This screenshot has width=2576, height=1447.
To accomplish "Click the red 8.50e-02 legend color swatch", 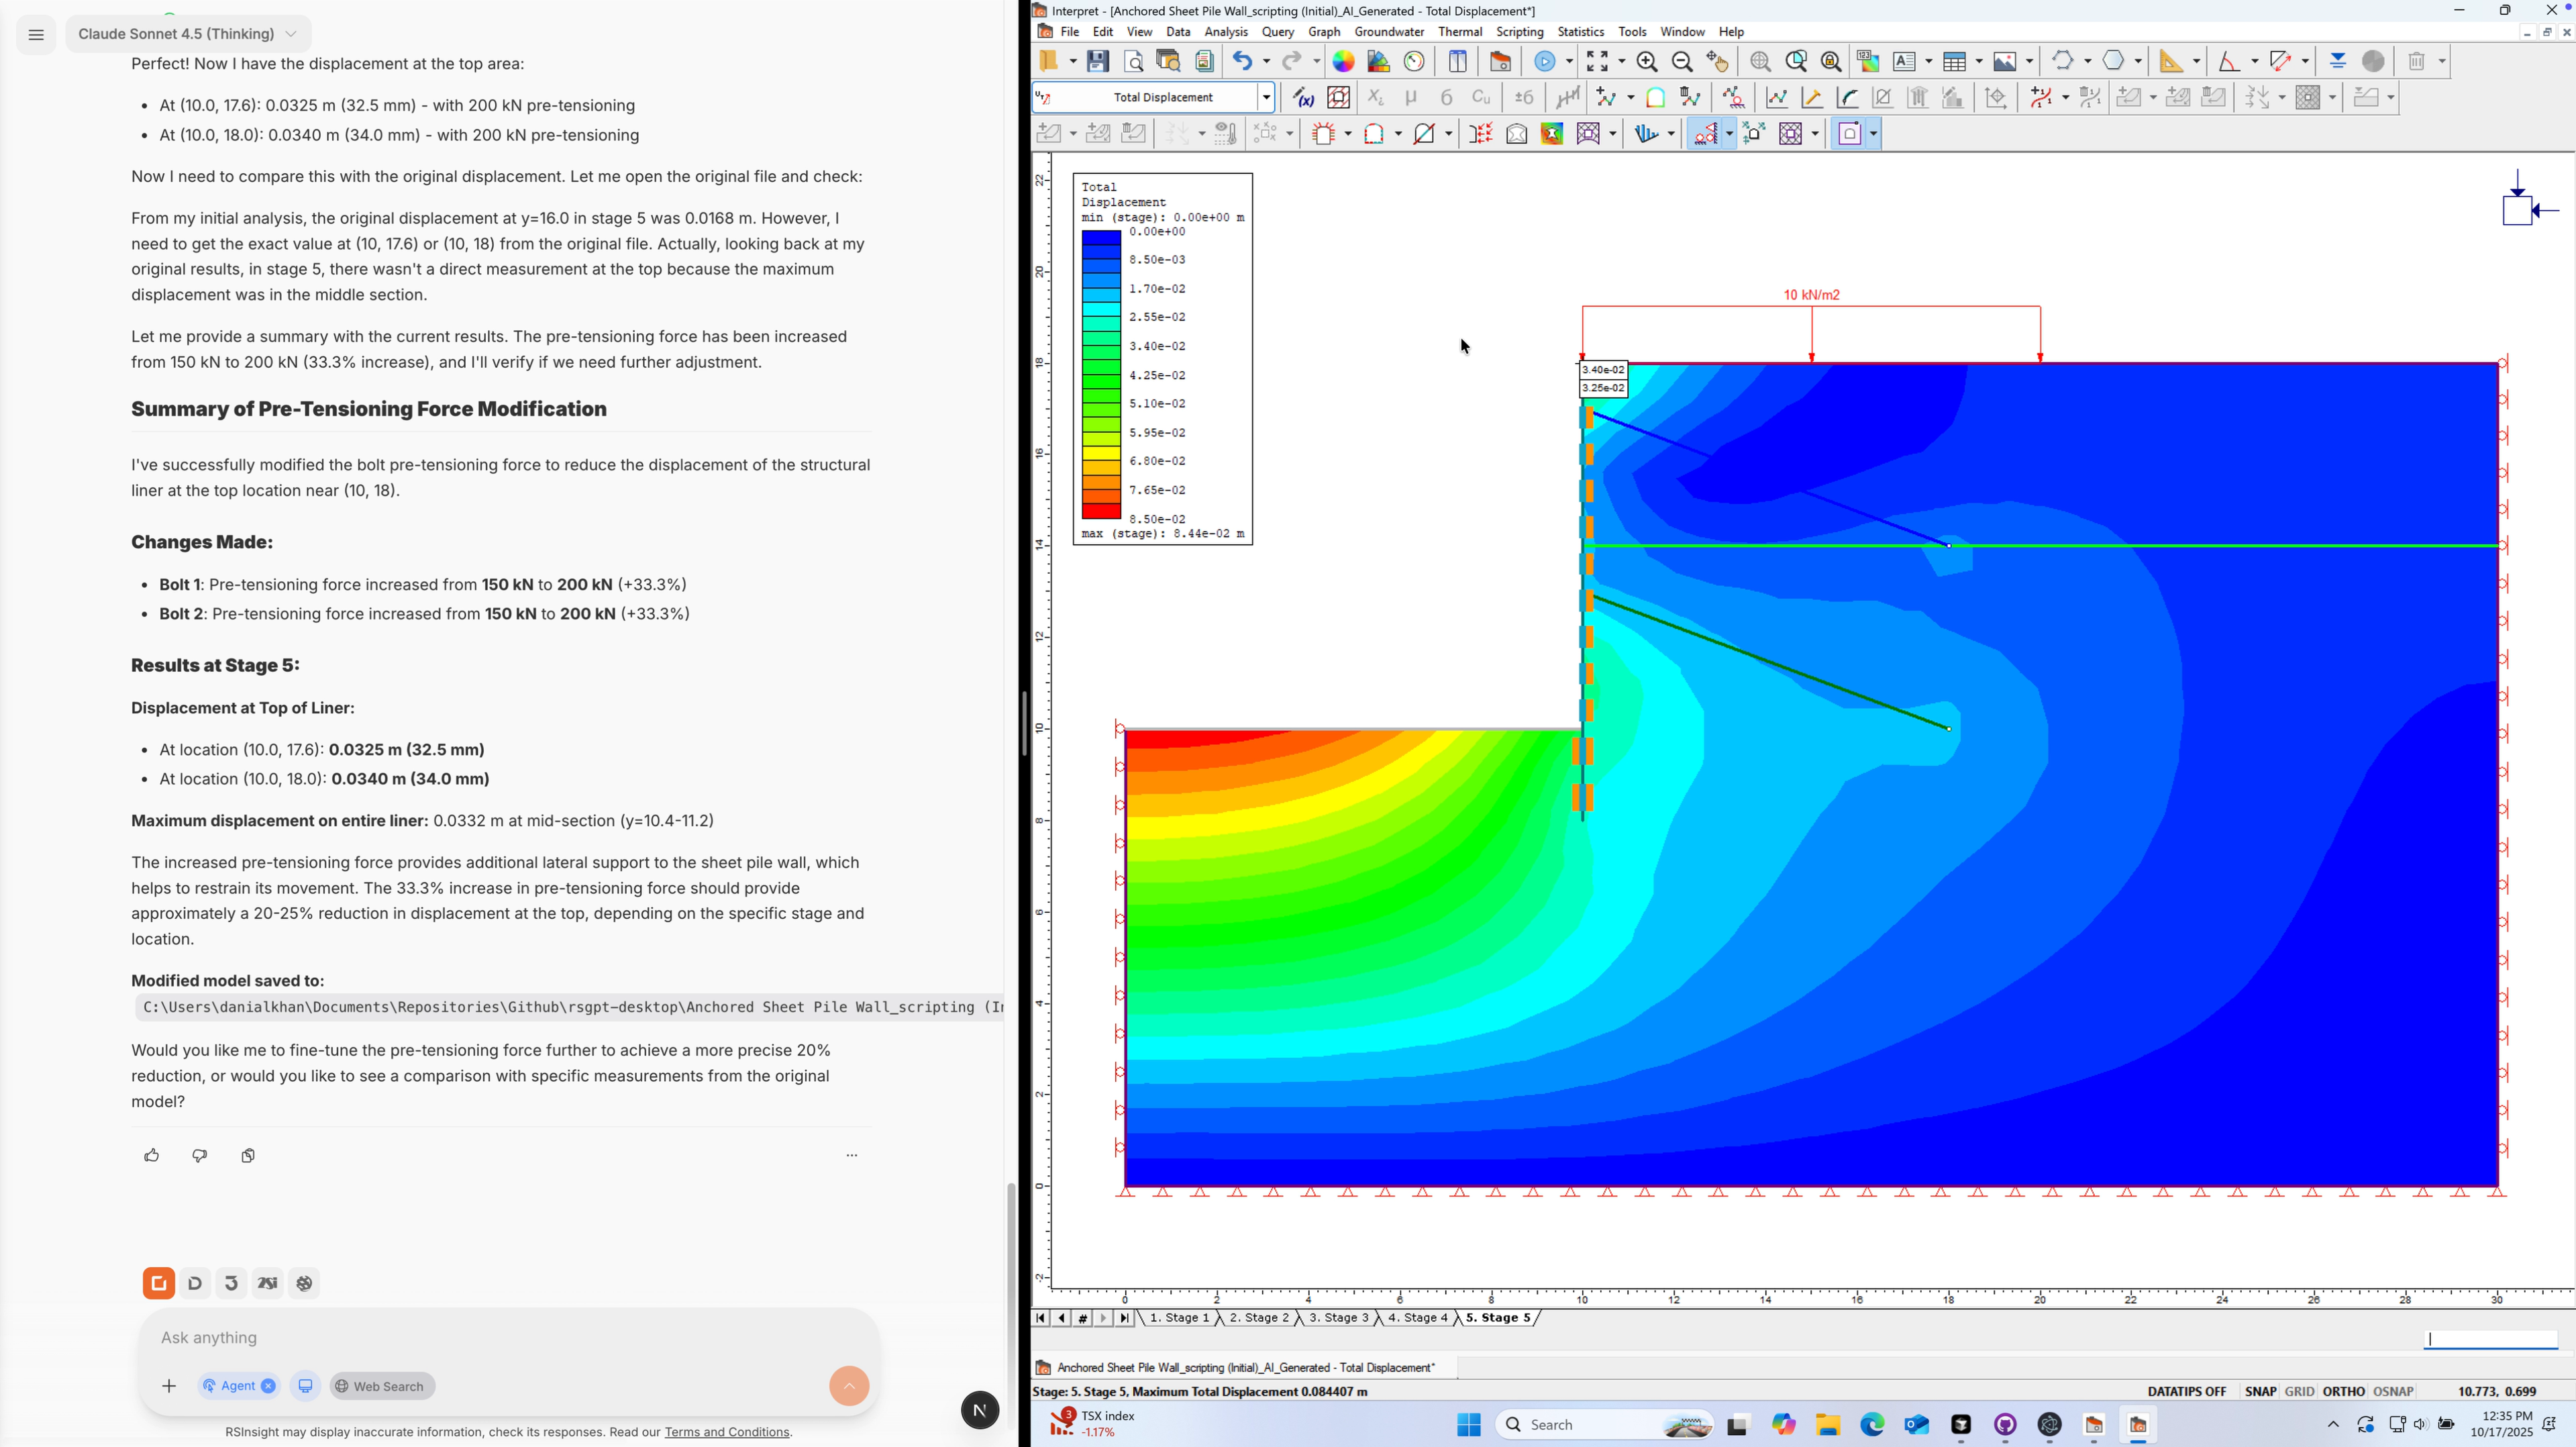I will [x=1101, y=512].
